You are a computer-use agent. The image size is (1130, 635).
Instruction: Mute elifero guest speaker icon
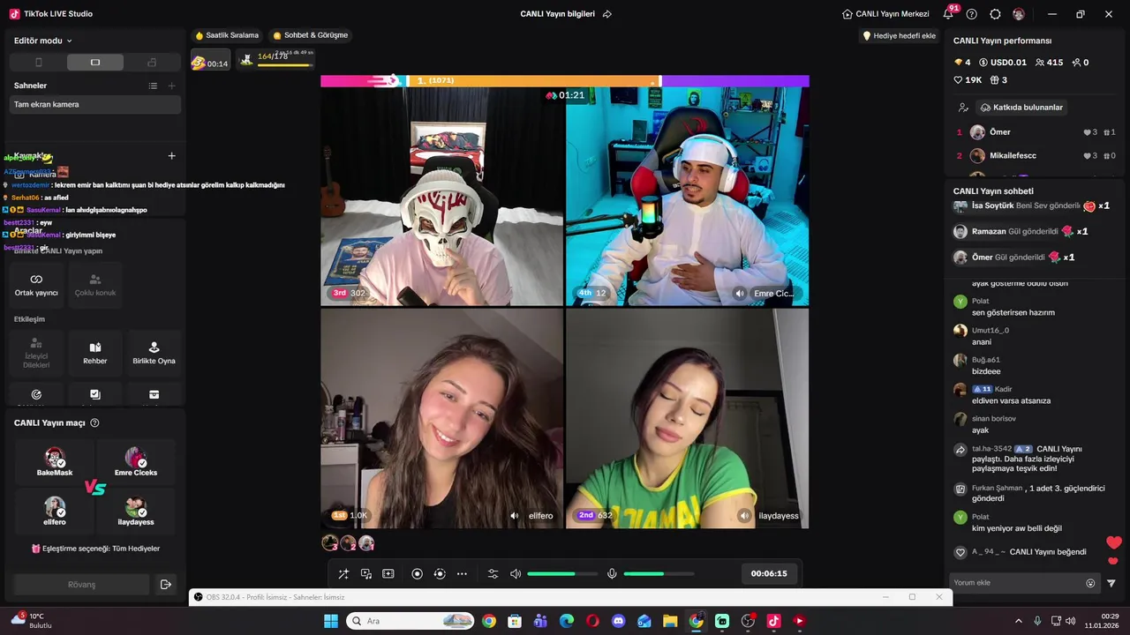point(515,515)
